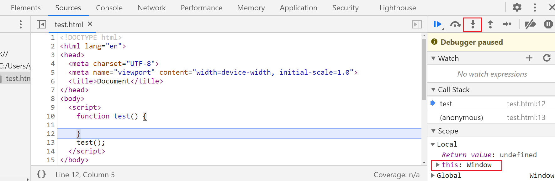Click the '<title>Document</title>' code line

[x=116, y=81]
